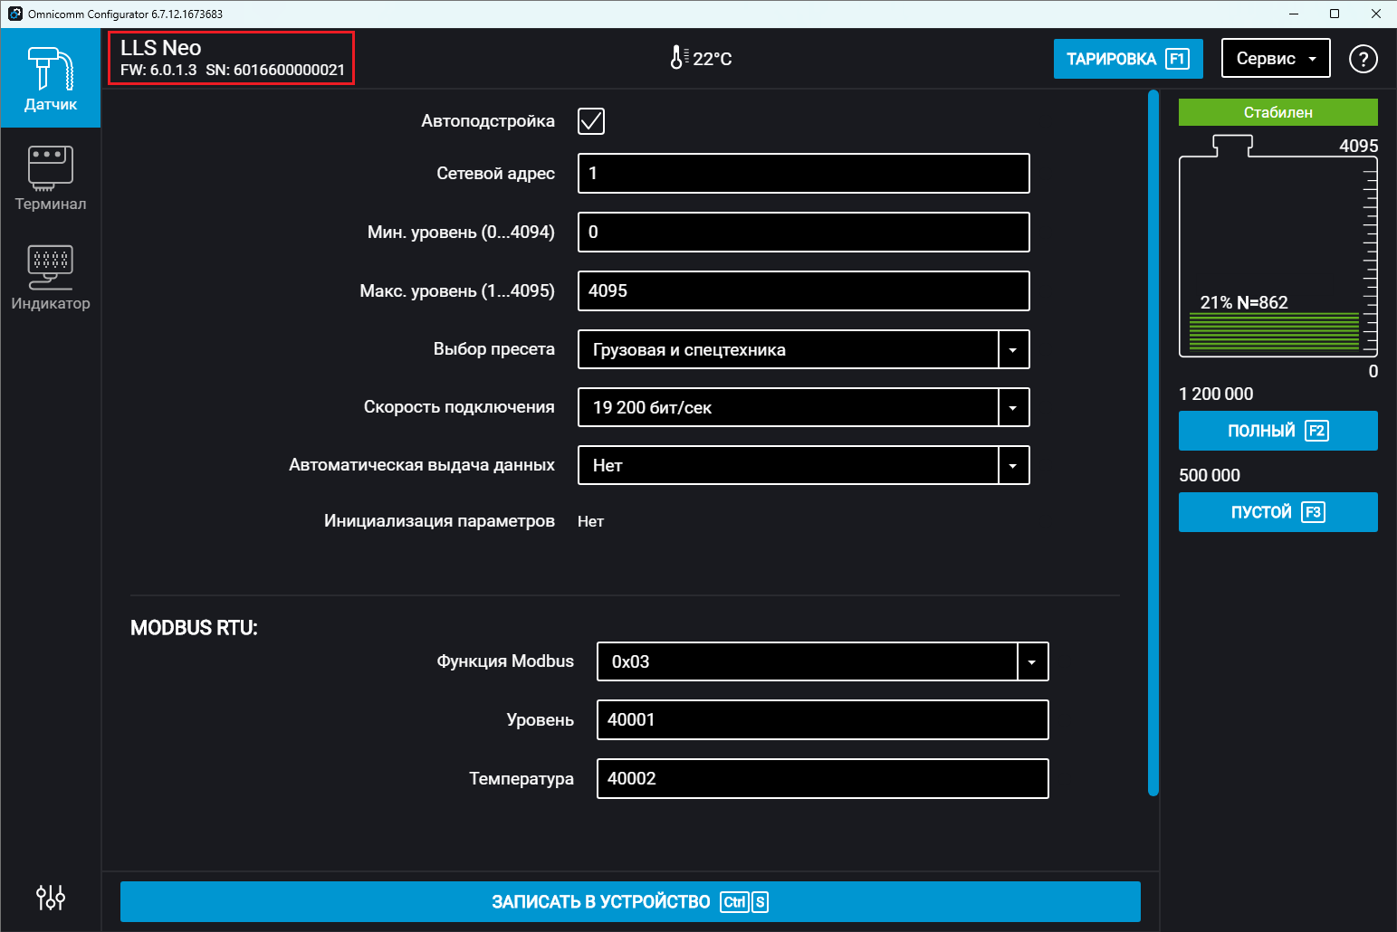Viewport: 1397px width, 932px height.
Task: Click the Сетевой адрес input field
Action: (x=803, y=174)
